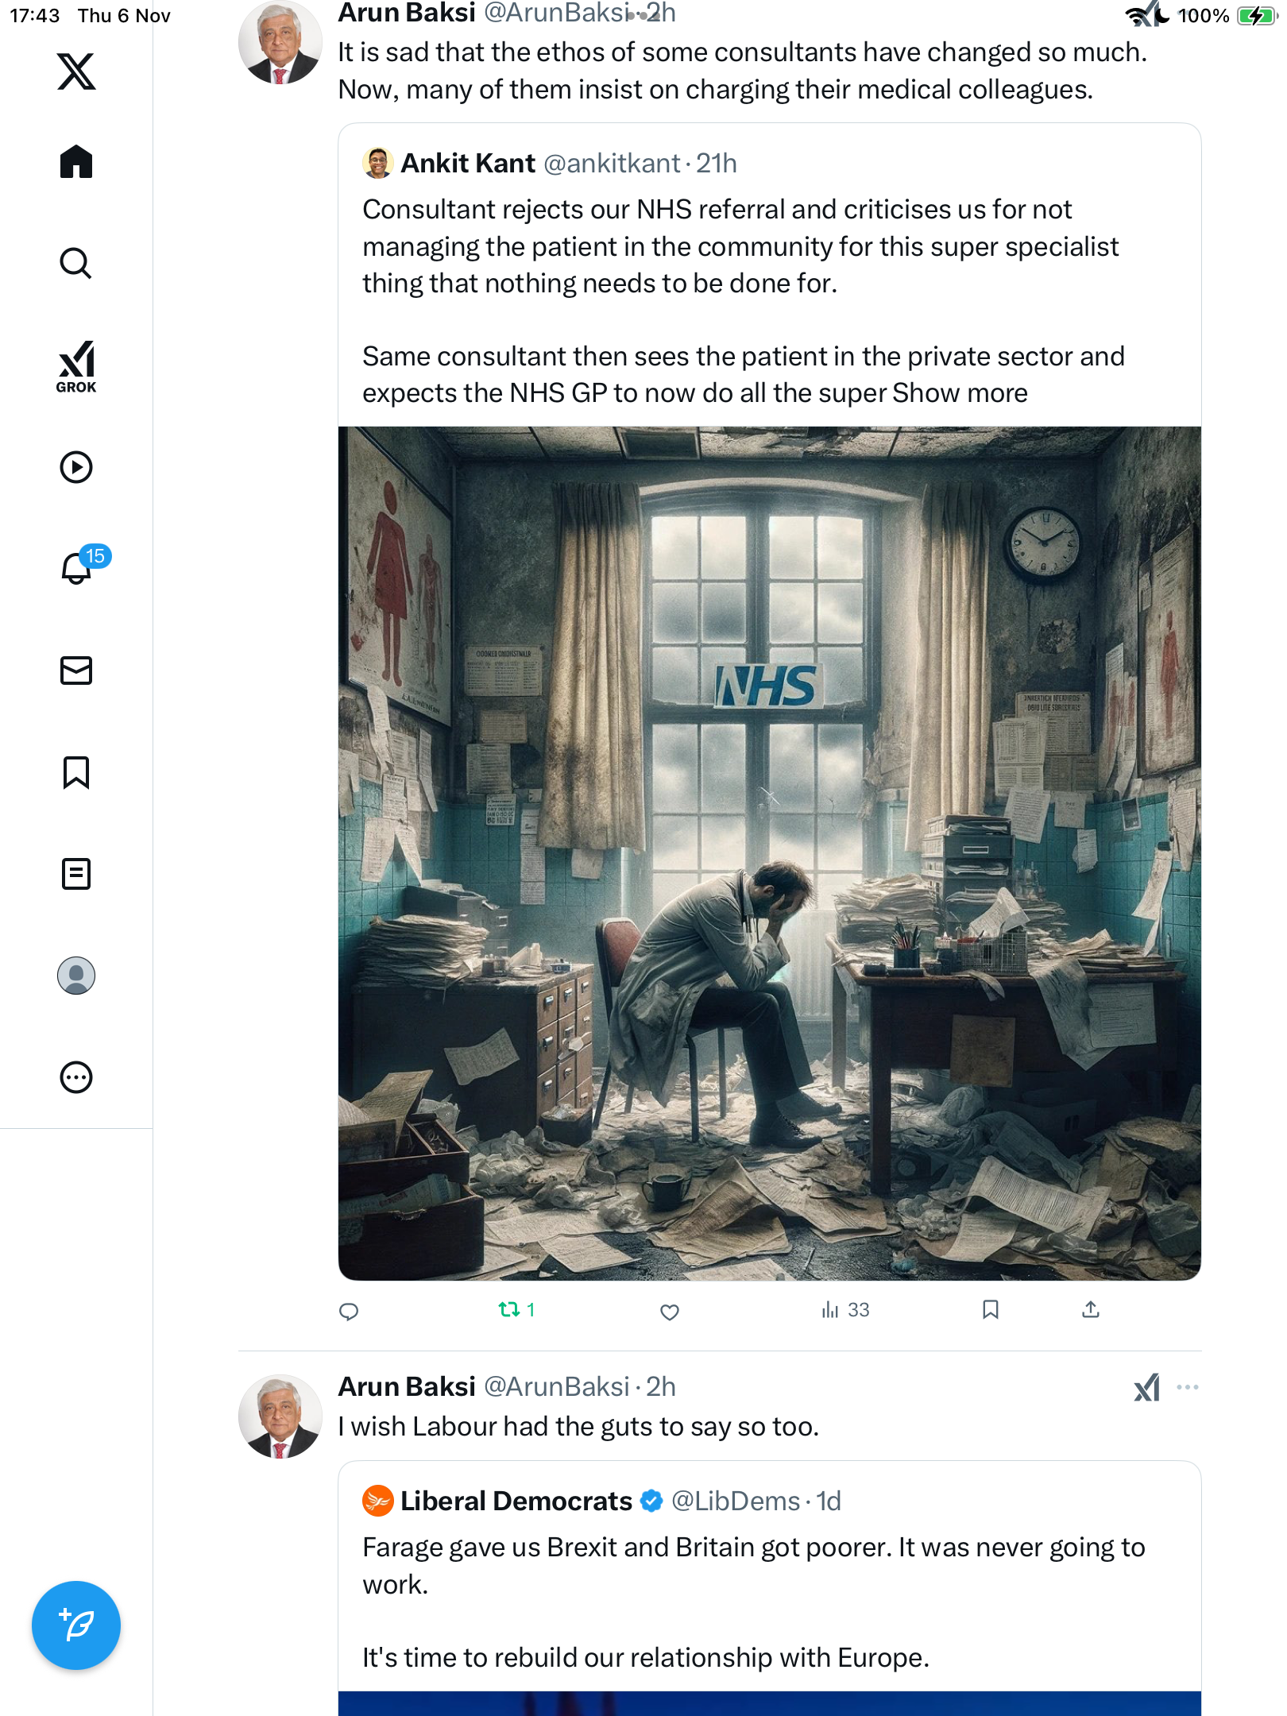Open the NHS doctor office image
This screenshot has width=1287, height=1716.
point(769,853)
